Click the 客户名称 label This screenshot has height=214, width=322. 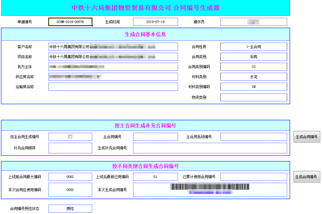[25, 47]
